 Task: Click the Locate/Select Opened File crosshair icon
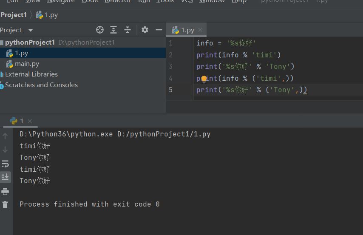[x=100, y=30]
